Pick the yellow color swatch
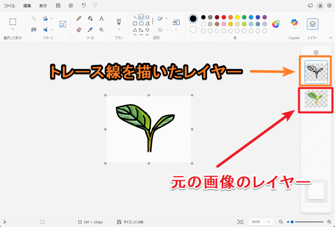Image resolution: width=335 pixels, height=227 pixels. (x=238, y=17)
